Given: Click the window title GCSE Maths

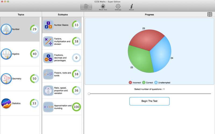Looking at the screenshot, I should 107,2.
